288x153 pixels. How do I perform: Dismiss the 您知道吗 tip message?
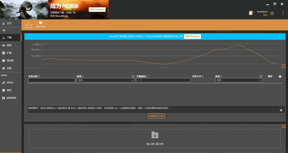pos(281,110)
